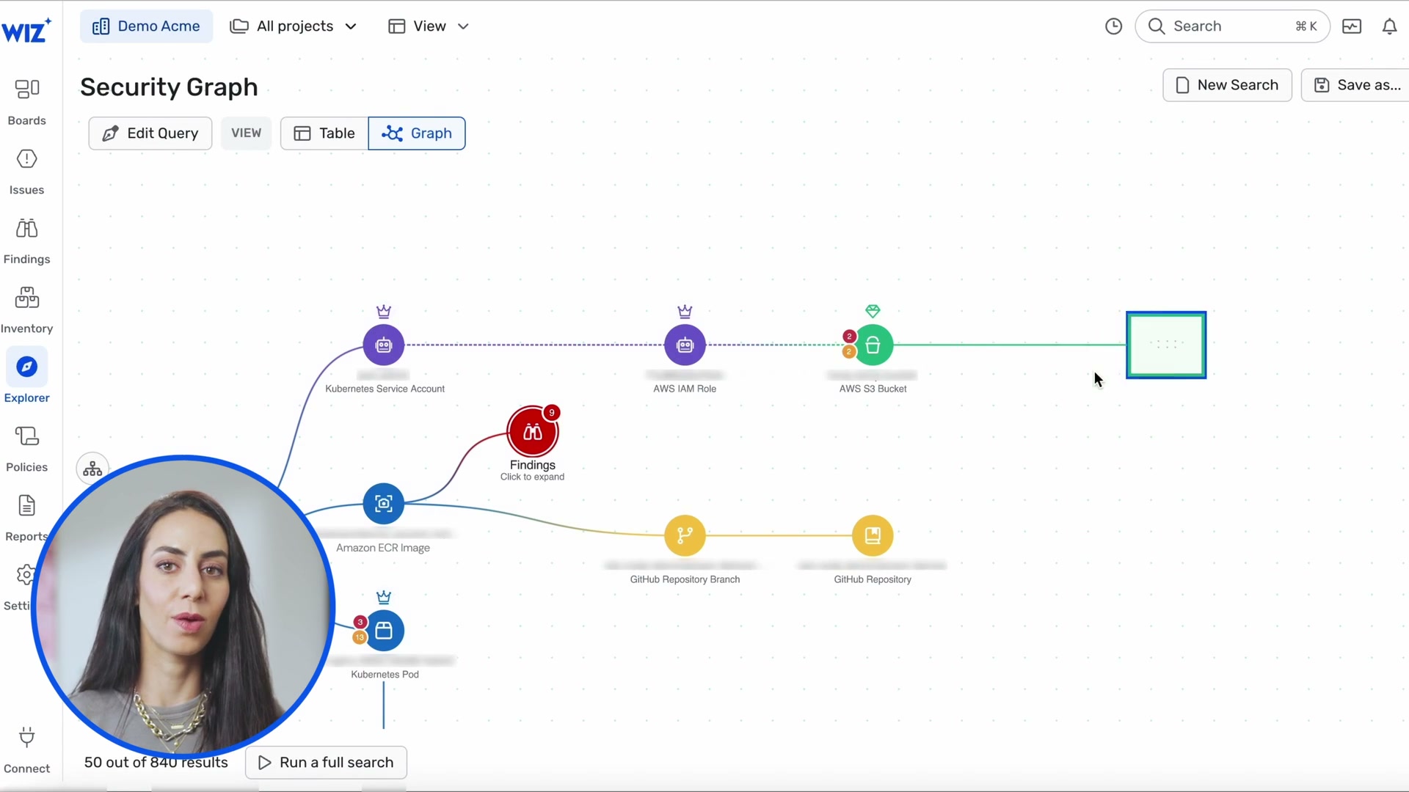The width and height of the screenshot is (1409, 792).
Task: Click the diamond icon above S3 Bucket
Action: point(873,311)
